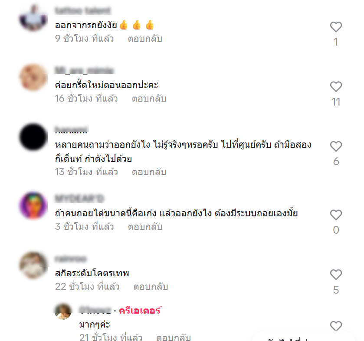Like the 'หลายคนถามว่าออกยังไง' comment
This screenshot has height=341, width=364.
click(336, 146)
